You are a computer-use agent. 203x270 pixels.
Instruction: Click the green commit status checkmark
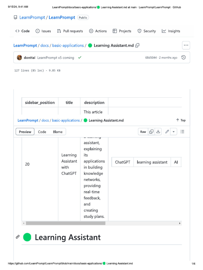80,57
